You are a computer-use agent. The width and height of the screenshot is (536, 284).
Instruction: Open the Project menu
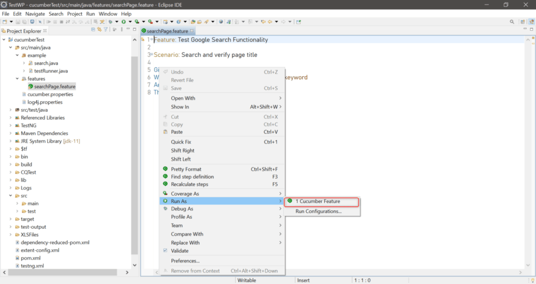(x=74, y=14)
